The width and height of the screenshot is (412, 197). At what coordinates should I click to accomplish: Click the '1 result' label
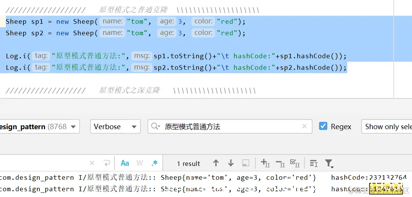188,164
